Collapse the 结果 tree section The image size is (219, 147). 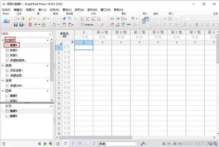(3, 80)
